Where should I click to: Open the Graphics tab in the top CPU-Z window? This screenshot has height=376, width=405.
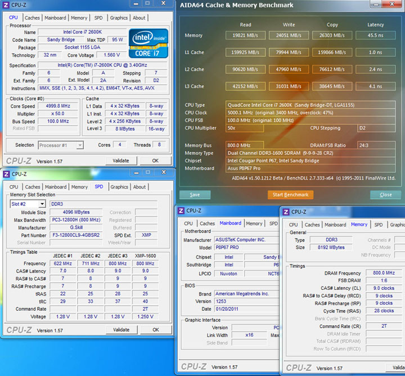[119, 18]
